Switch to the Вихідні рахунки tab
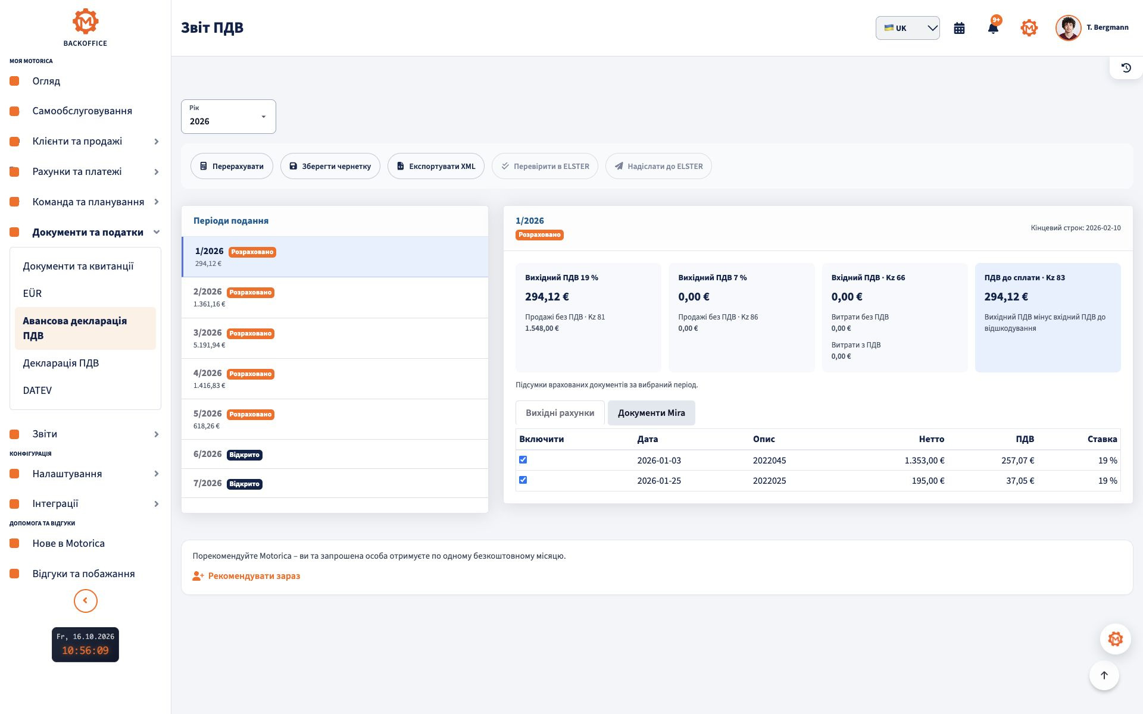The image size is (1143, 714). point(560,413)
